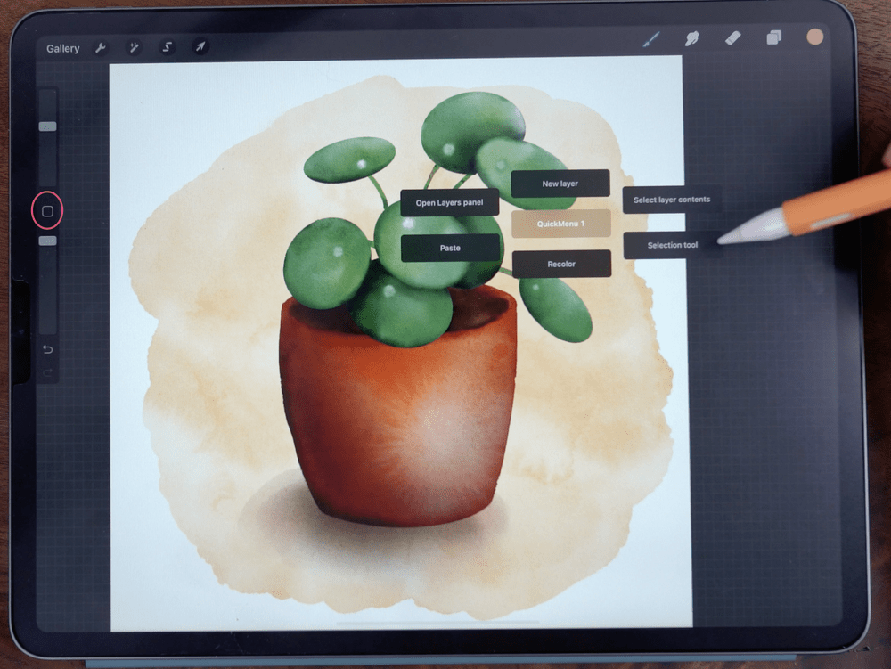The image size is (891, 669).
Task: Select the Smudge tool
Action: pyautogui.click(x=692, y=38)
